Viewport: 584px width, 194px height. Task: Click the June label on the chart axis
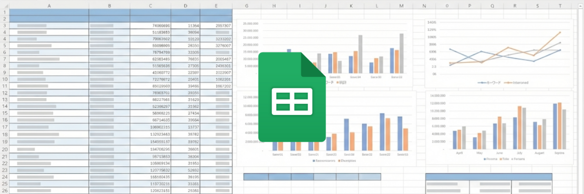(499, 152)
